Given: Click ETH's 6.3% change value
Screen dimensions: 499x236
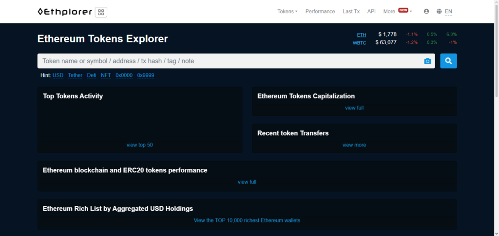Looking at the screenshot, I should (x=452, y=34).
